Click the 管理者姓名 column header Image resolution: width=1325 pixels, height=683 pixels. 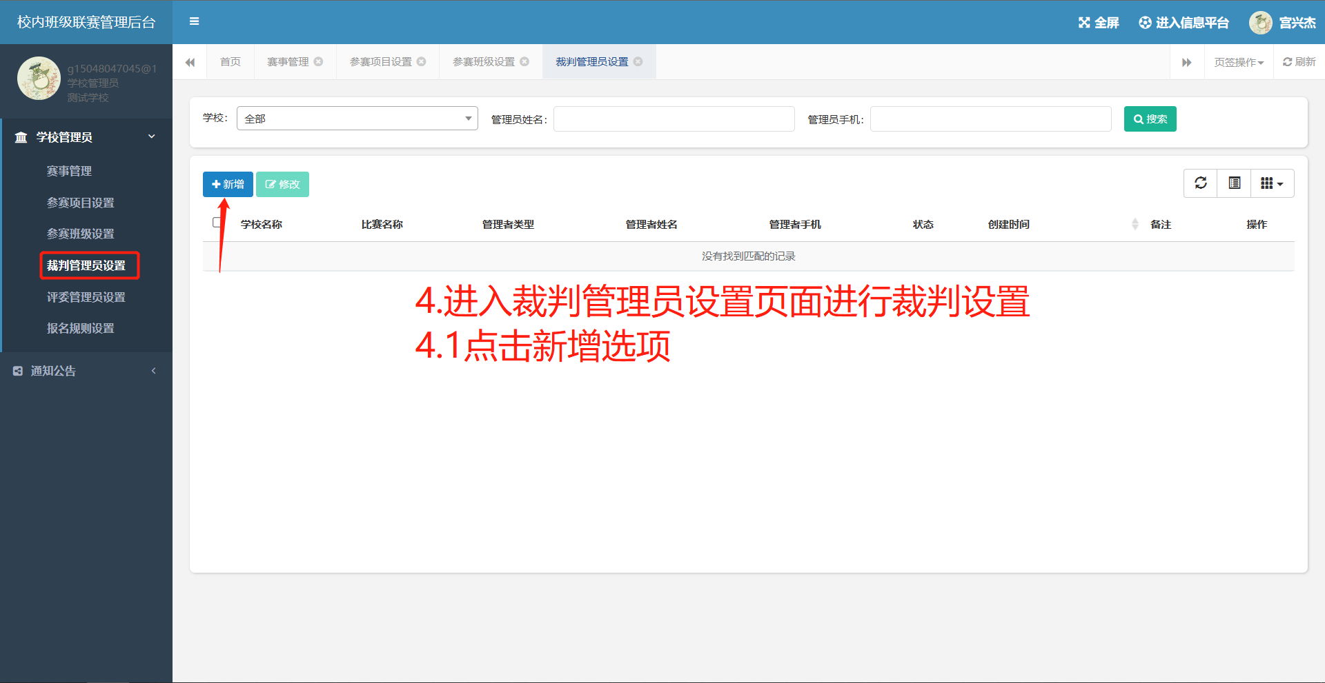[651, 224]
